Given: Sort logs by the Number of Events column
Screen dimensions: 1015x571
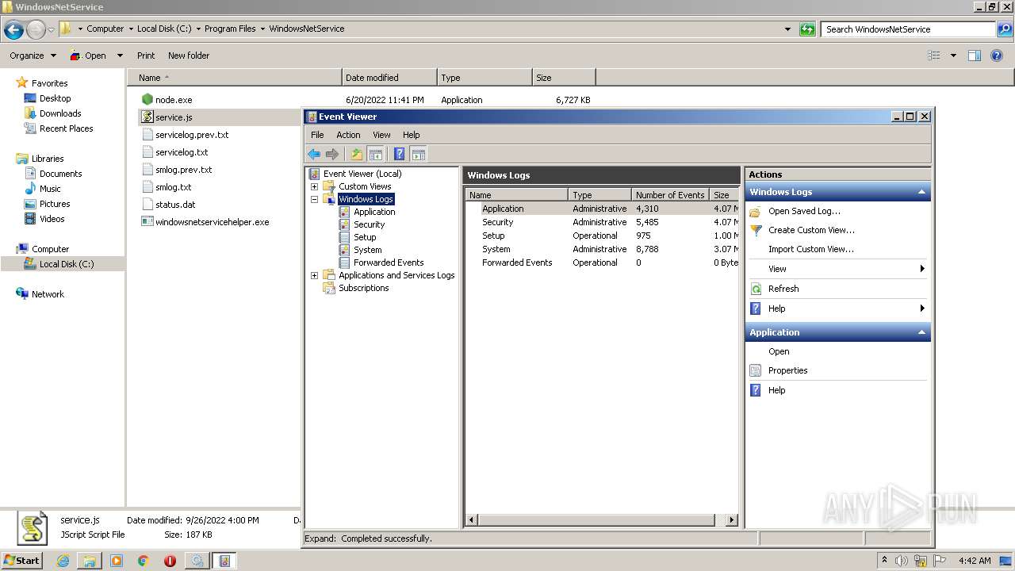Looking at the screenshot, I should point(671,195).
